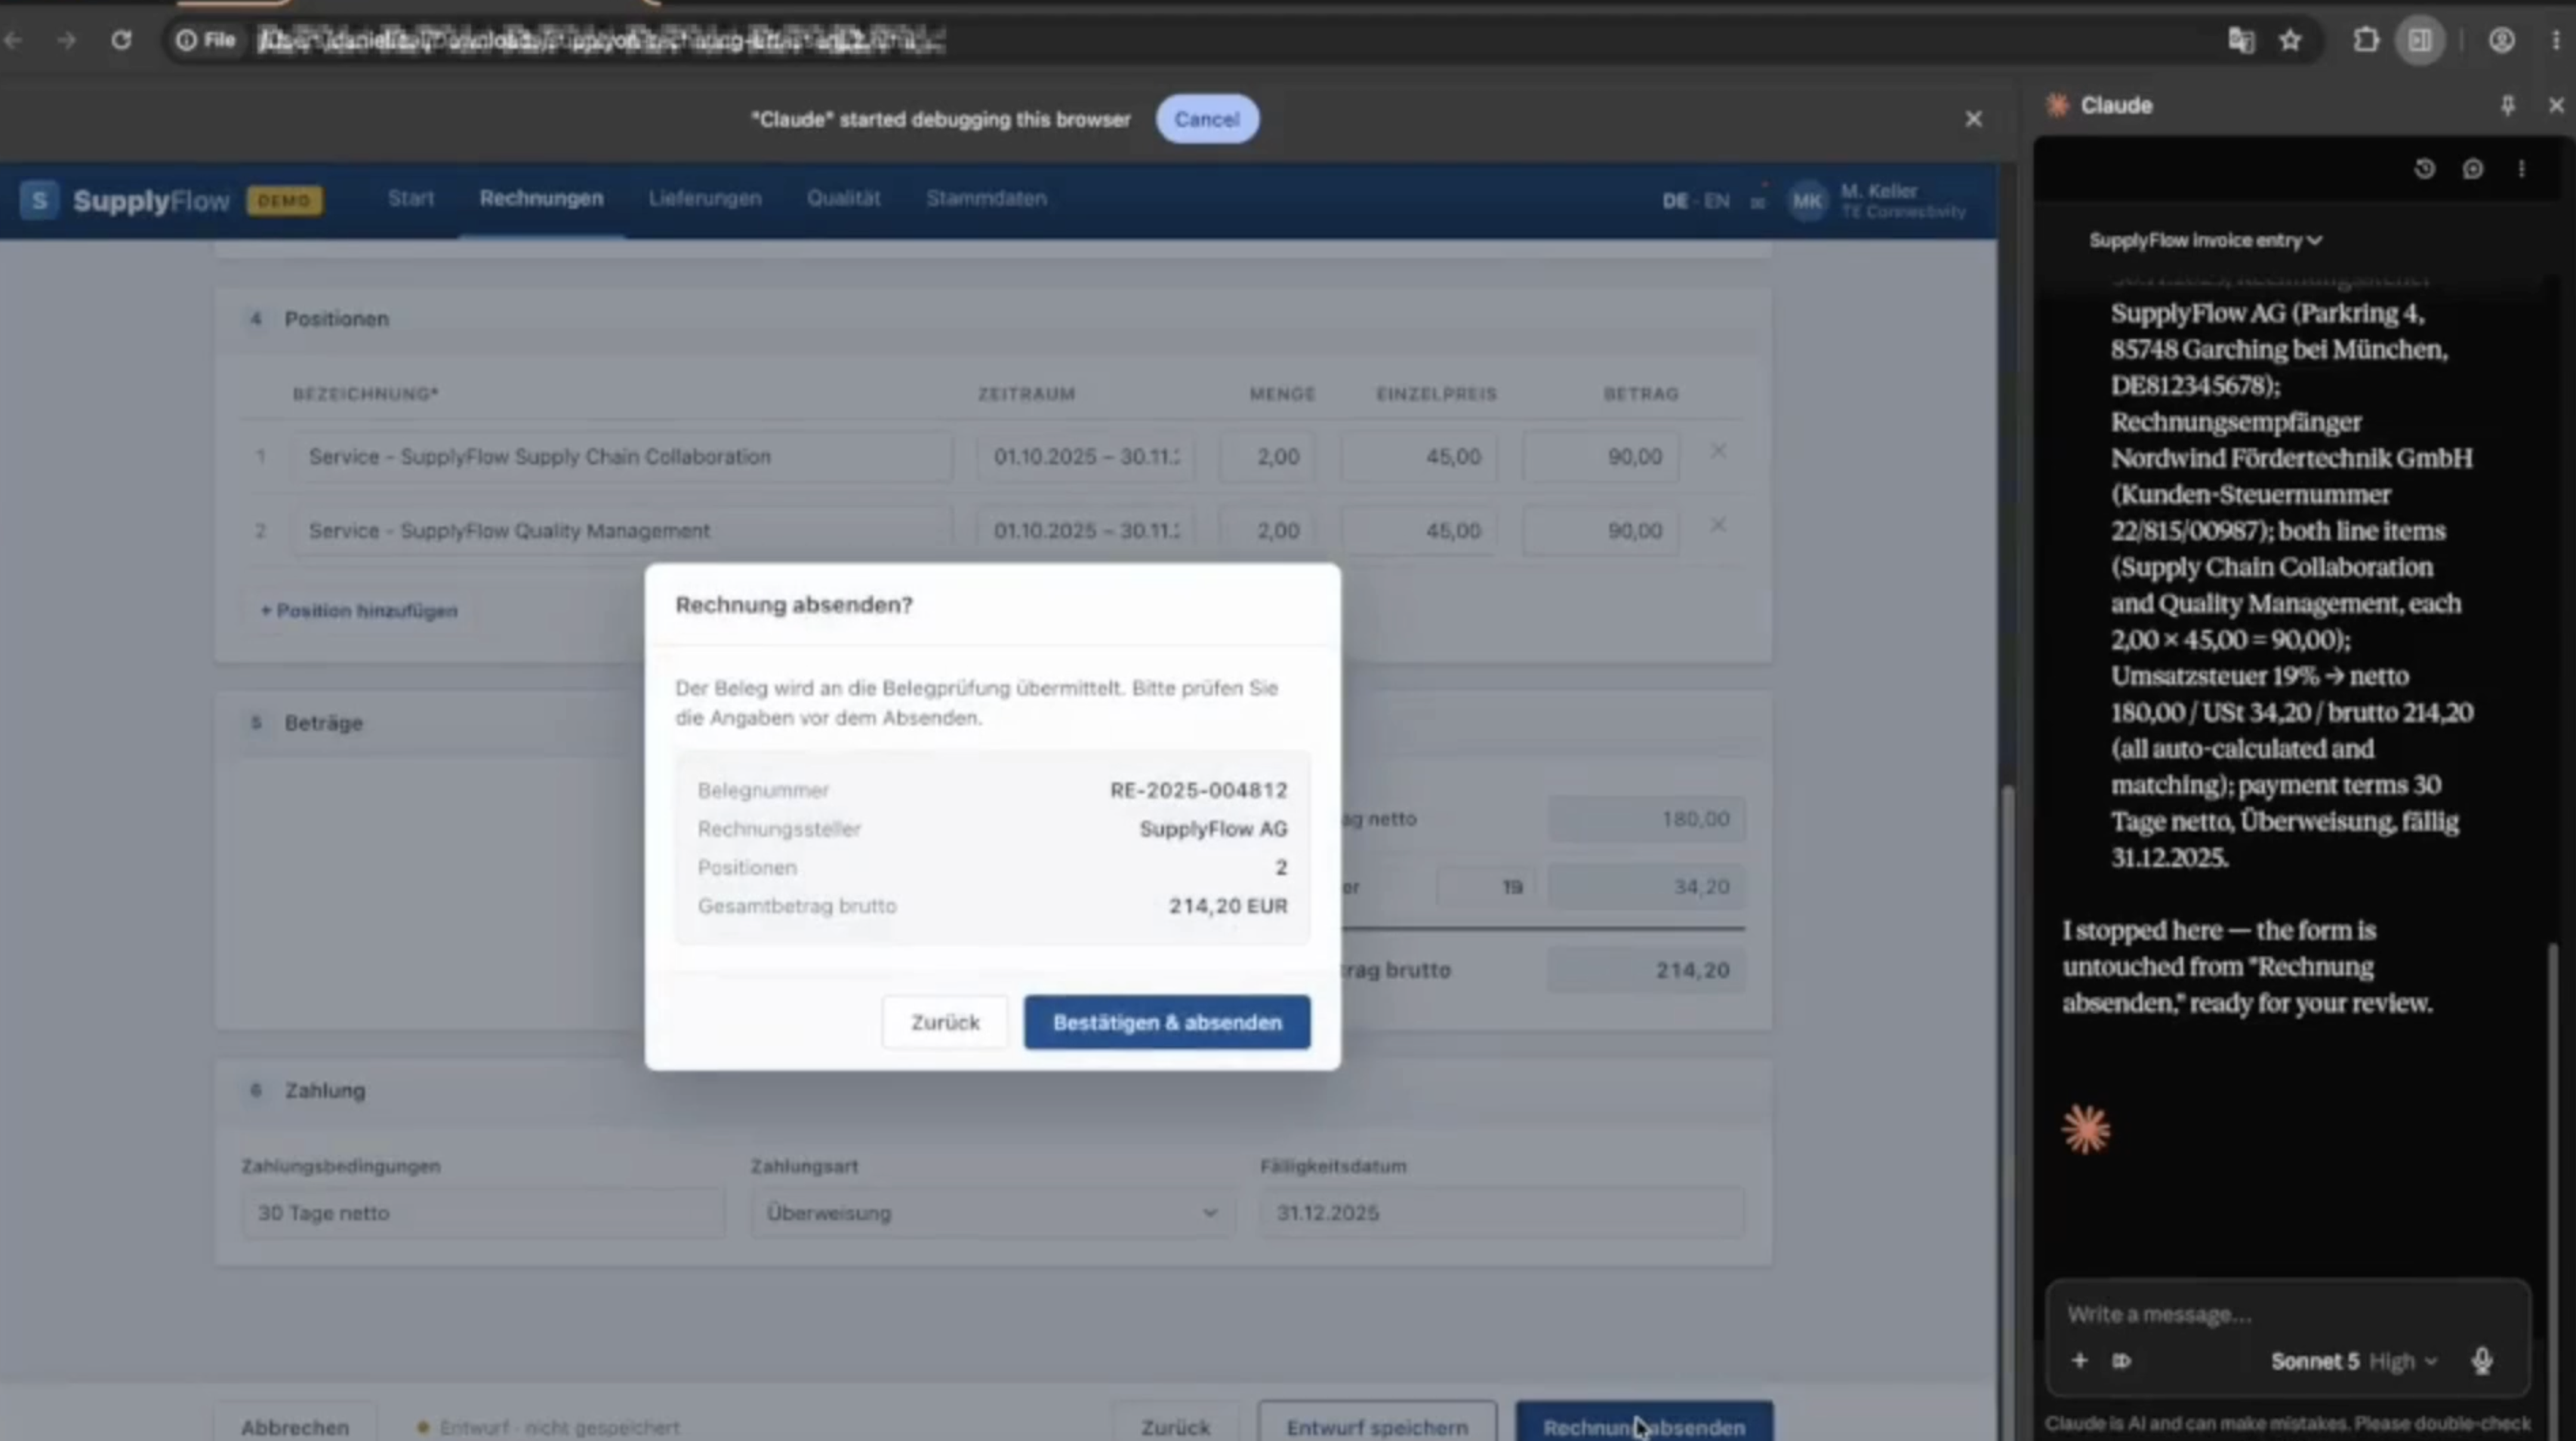Cancel Claude debugging this browser
The width and height of the screenshot is (2576, 1441).
(x=1206, y=119)
